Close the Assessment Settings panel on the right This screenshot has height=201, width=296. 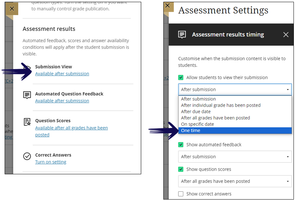(168, 6)
